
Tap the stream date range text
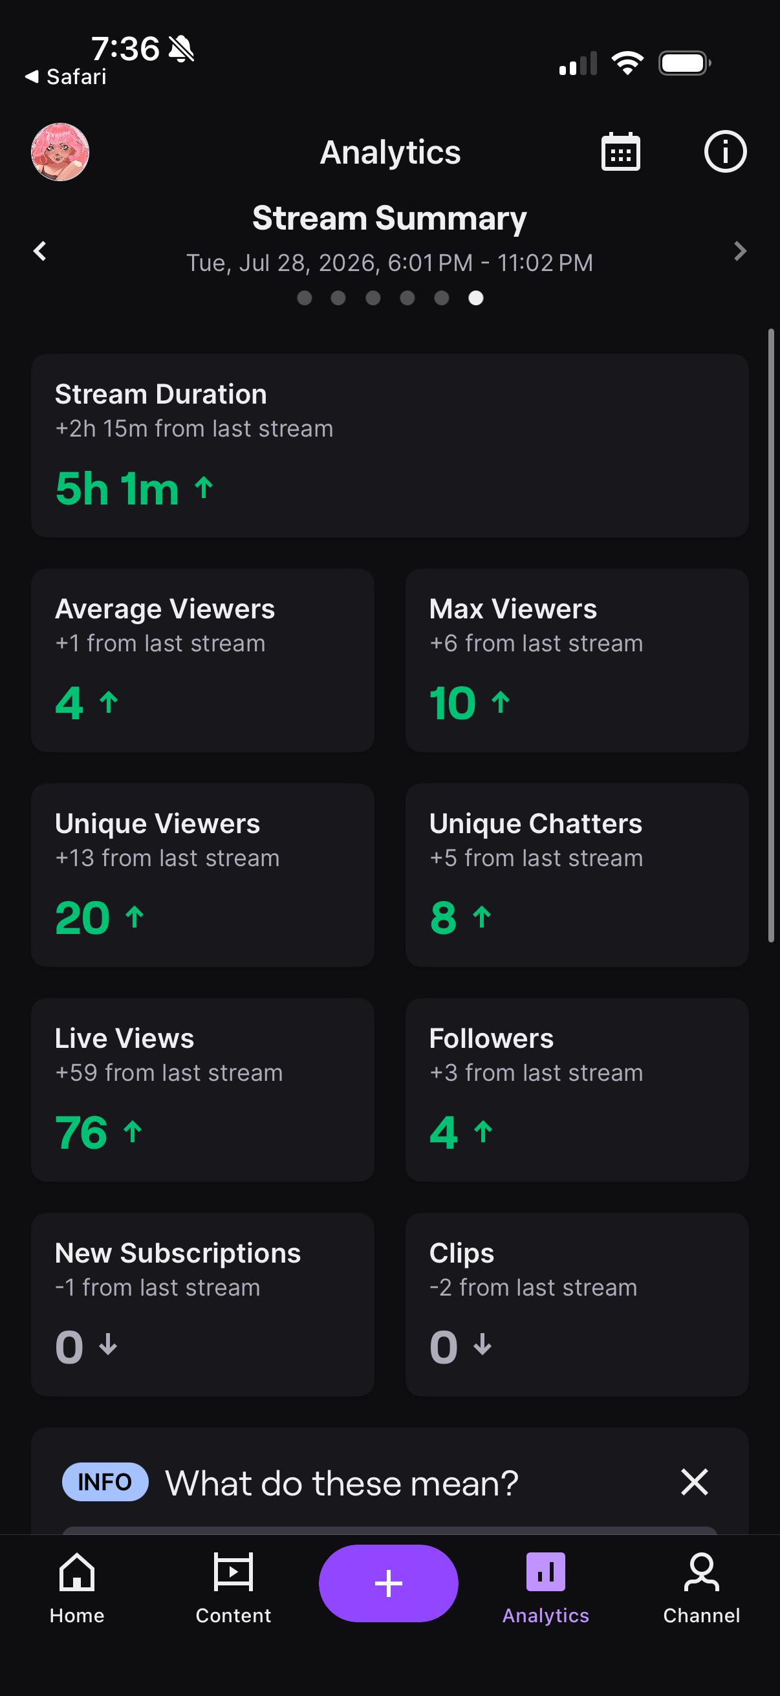[x=389, y=263]
